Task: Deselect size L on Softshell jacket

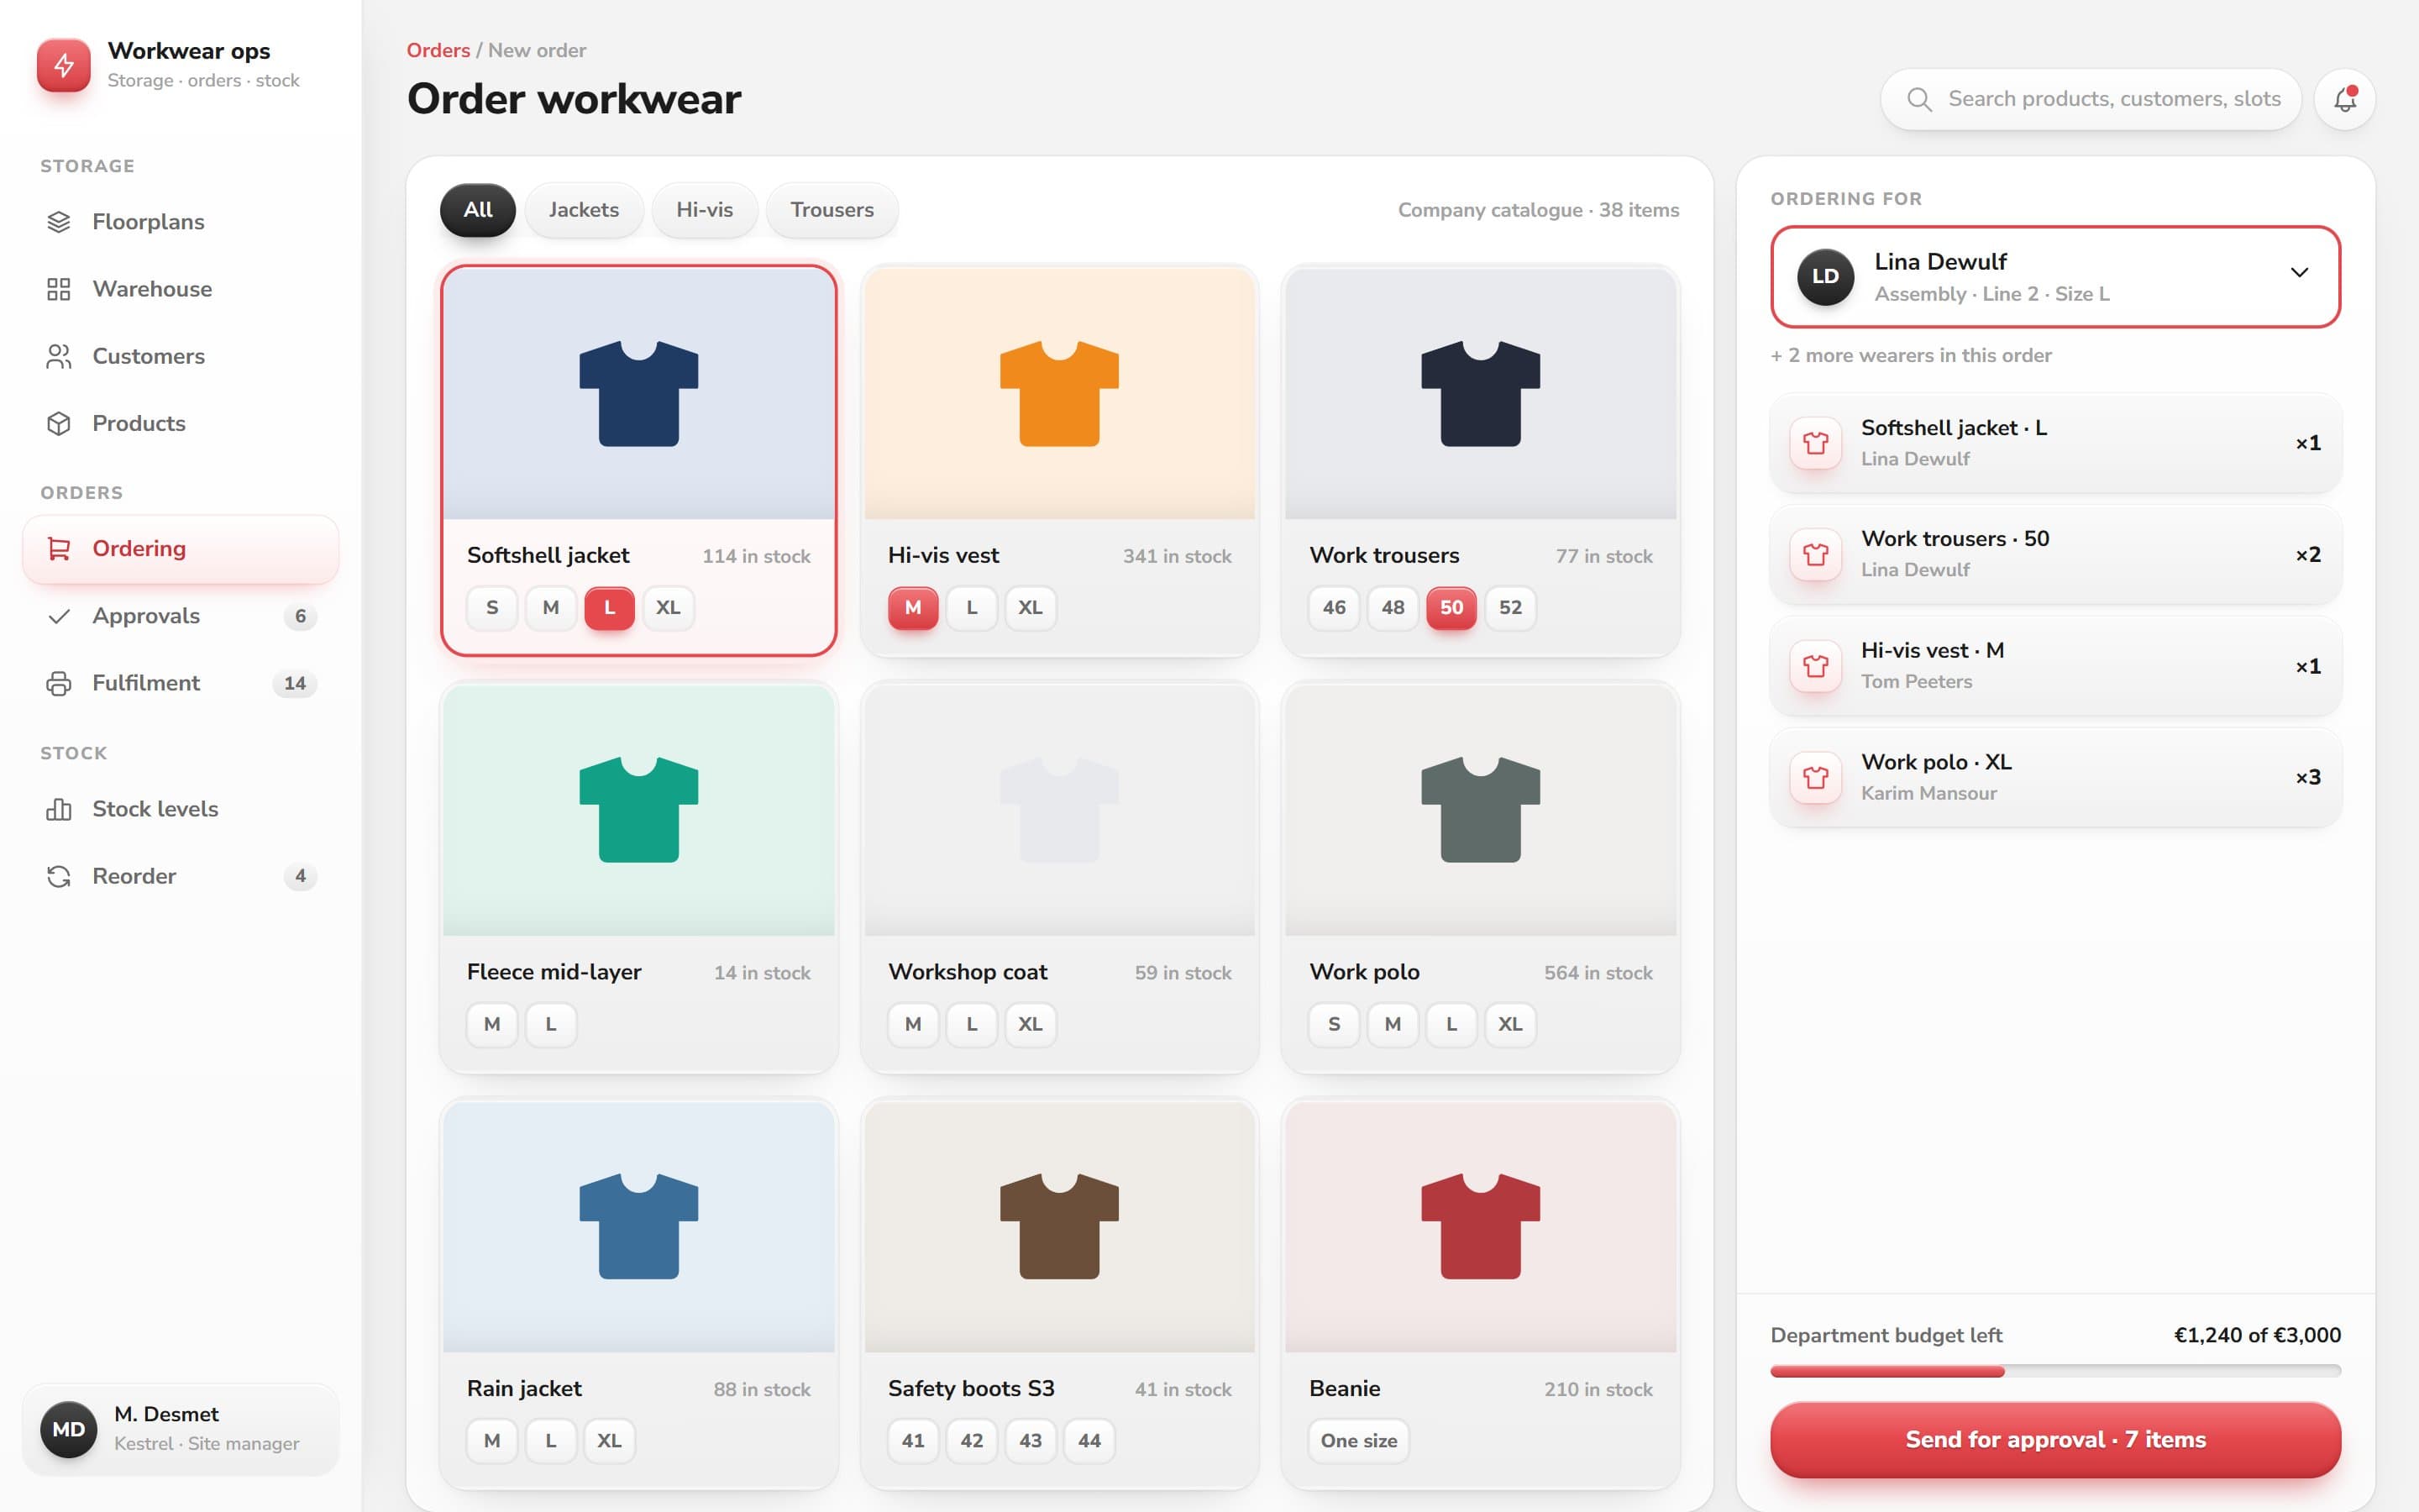Action: 610,607
